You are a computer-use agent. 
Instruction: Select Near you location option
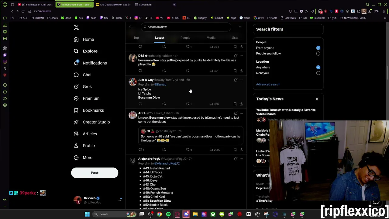(x=318, y=73)
